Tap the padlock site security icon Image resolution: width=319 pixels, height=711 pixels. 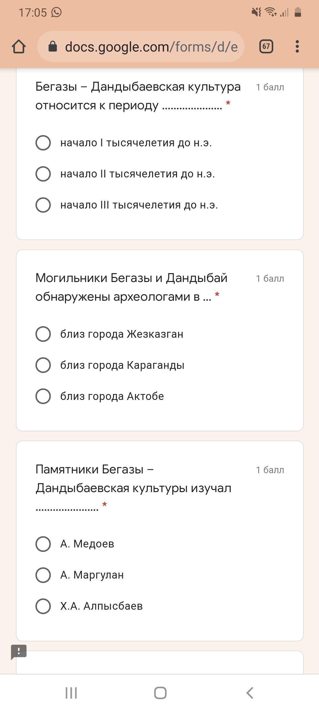53,47
